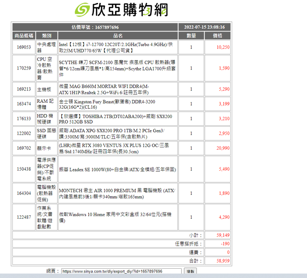This screenshot has width=307, height=278.
Task: Click product code 122002
Action: tap(24, 133)
